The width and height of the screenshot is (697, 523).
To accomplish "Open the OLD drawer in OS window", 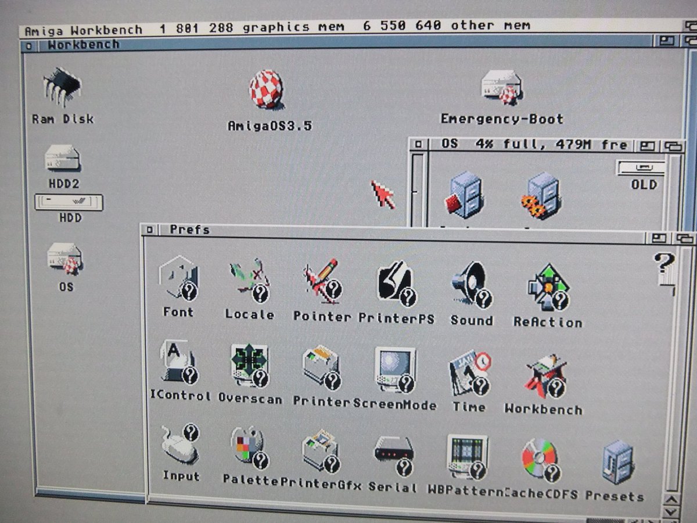I will 642,169.
